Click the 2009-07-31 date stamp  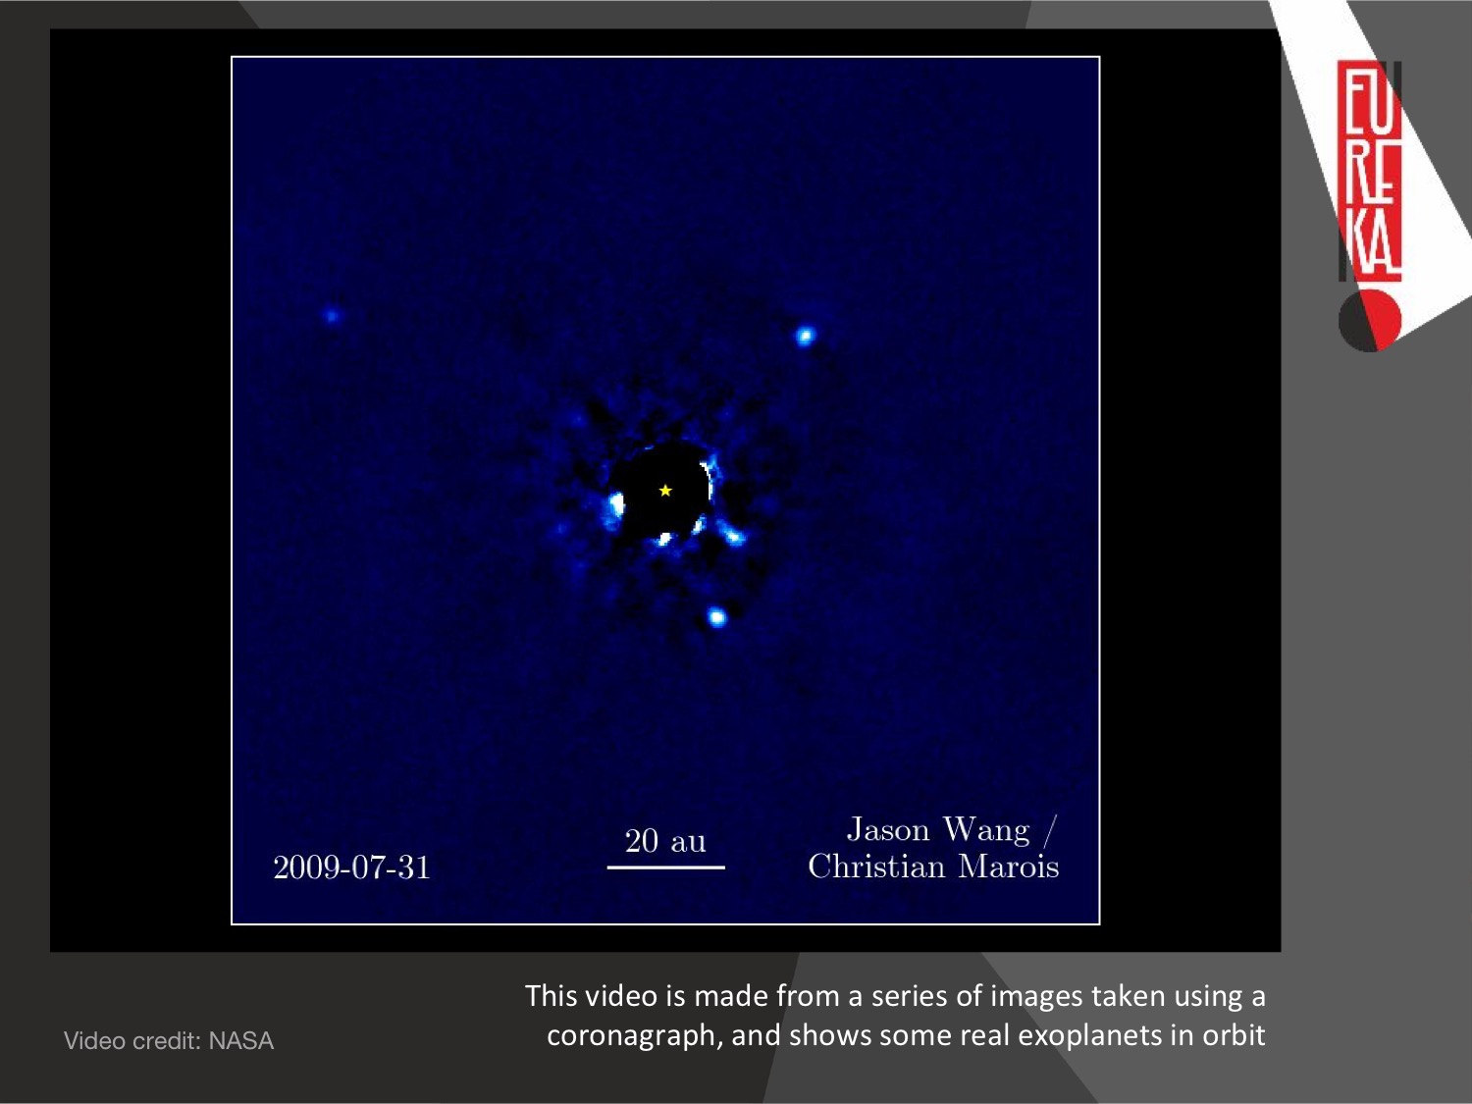pos(351,867)
